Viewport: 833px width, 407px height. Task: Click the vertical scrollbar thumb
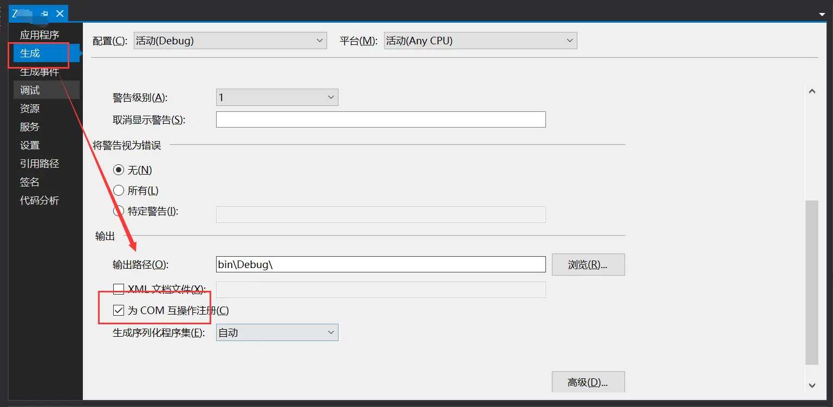(812, 282)
